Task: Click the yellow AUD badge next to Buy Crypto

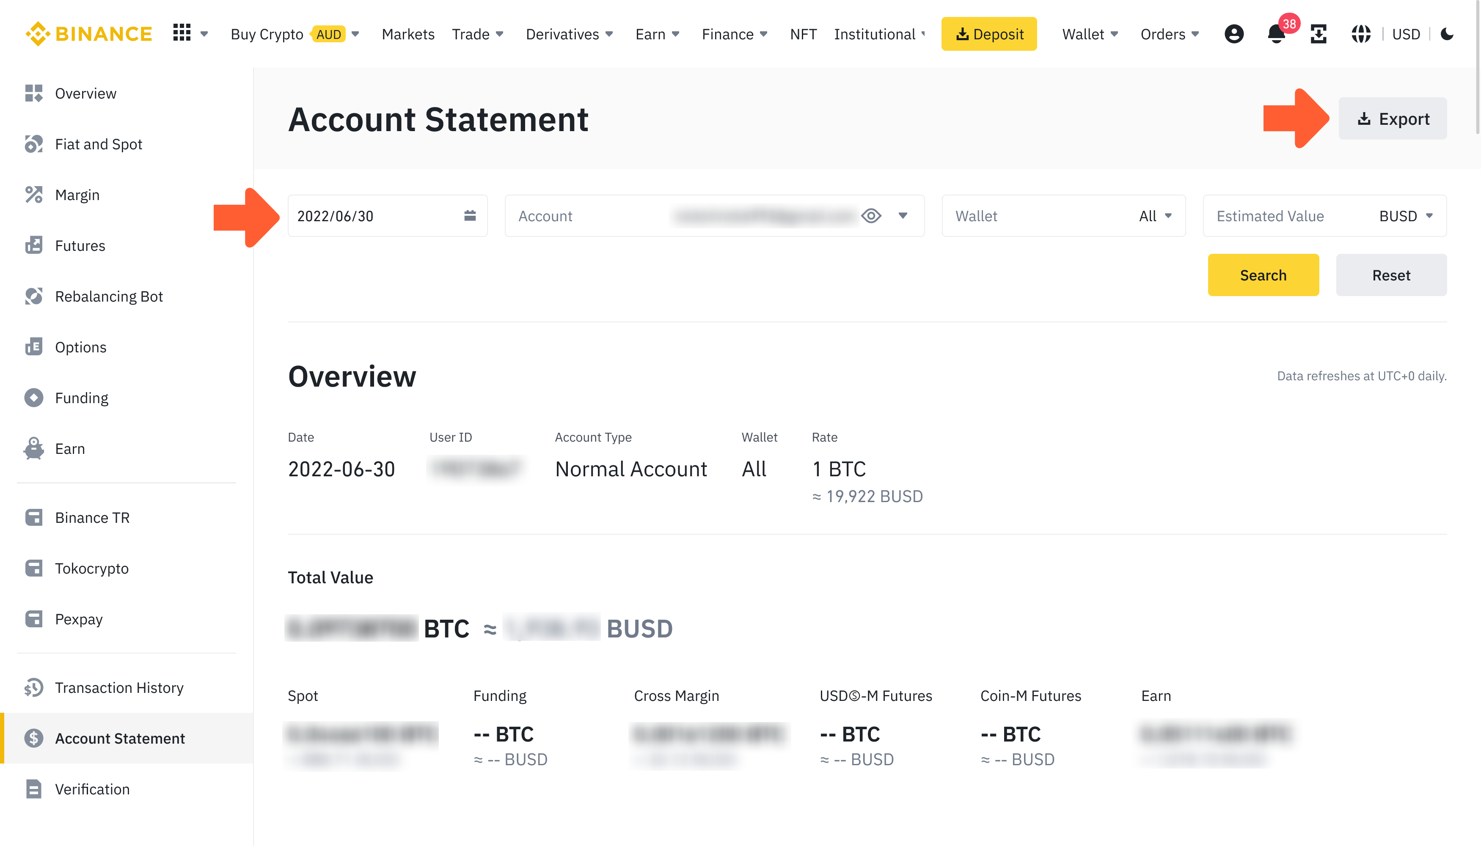Action: click(329, 34)
